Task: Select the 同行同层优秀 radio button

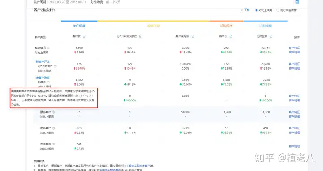Action: point(278,10)
